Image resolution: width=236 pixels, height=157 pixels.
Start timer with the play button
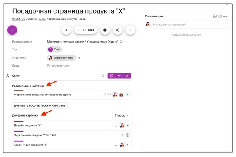pyautogui.click(x=66, y=30)
